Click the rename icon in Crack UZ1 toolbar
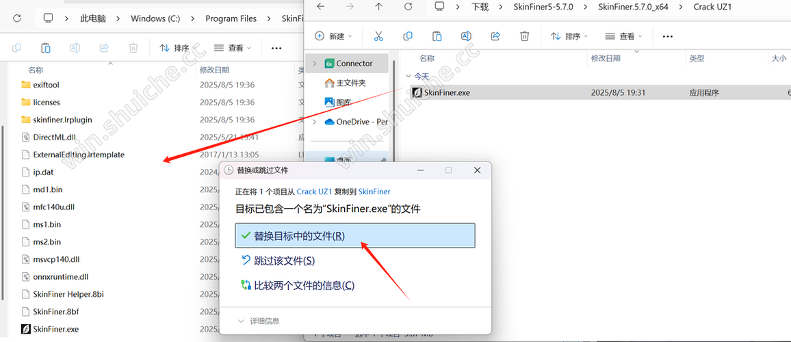The image size is (791, 342). pos(466,36)
